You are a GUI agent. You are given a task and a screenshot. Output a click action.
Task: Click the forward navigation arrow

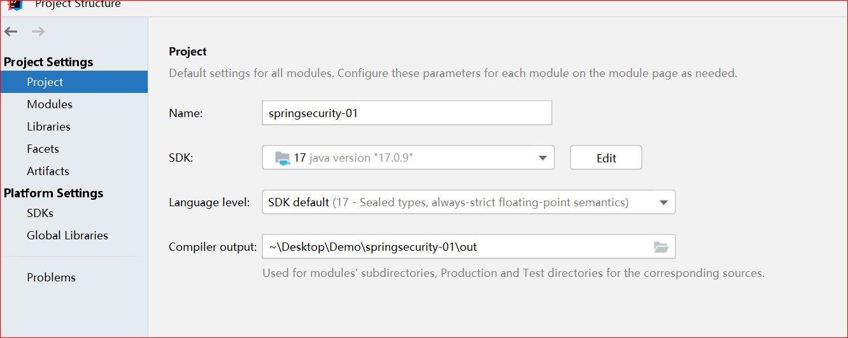(x=38, y=32)
